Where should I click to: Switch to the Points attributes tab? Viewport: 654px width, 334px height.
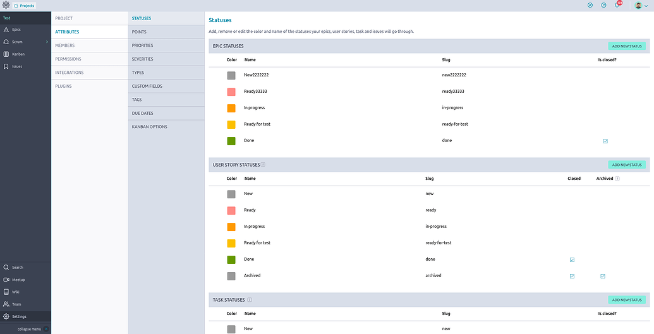[139, 32]
